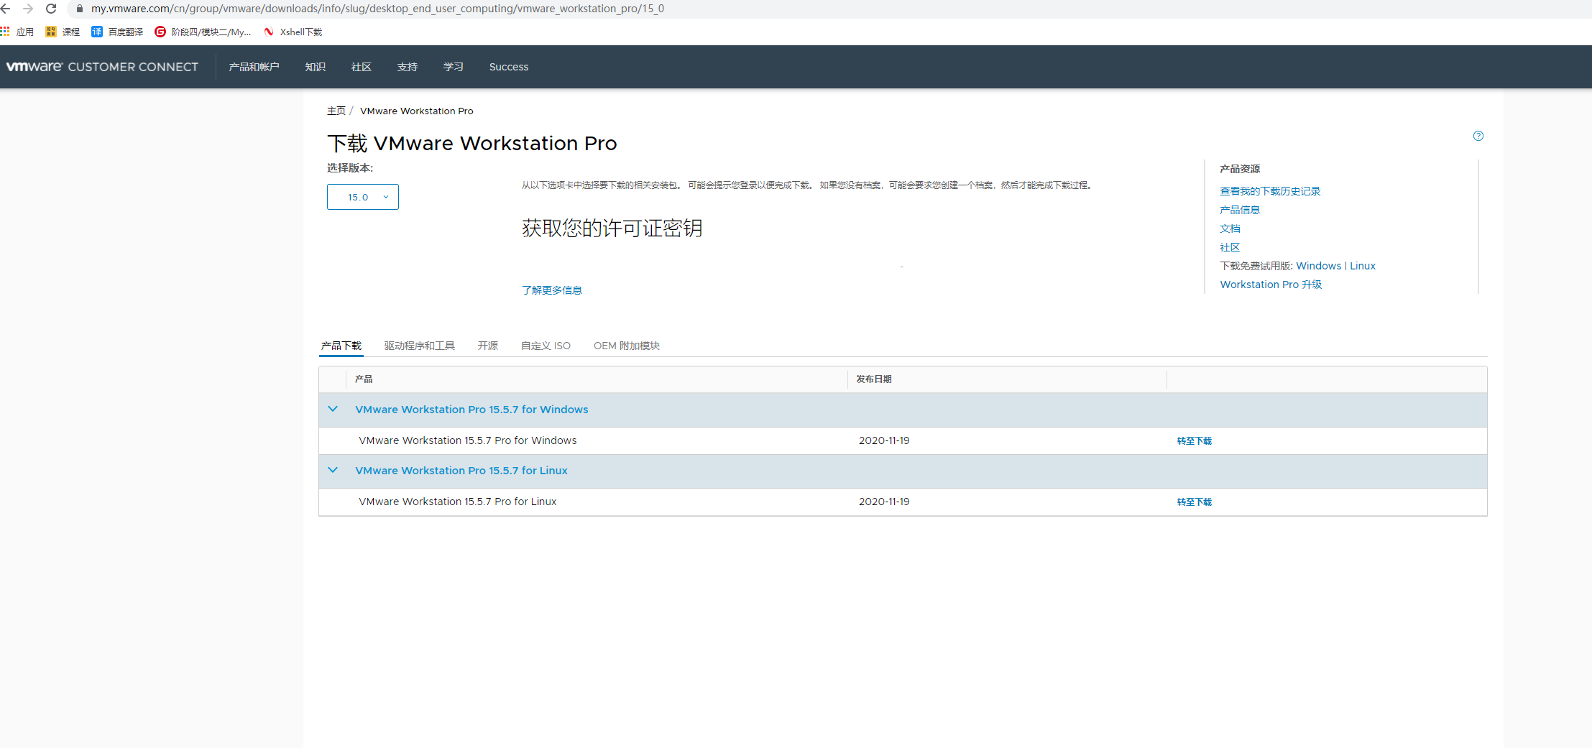Download the free trial for Windows
This screenshot has width=1592, height=748.
pos(1319,266)
